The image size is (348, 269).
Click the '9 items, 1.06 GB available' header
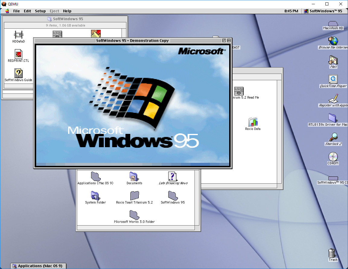point(65,25)
